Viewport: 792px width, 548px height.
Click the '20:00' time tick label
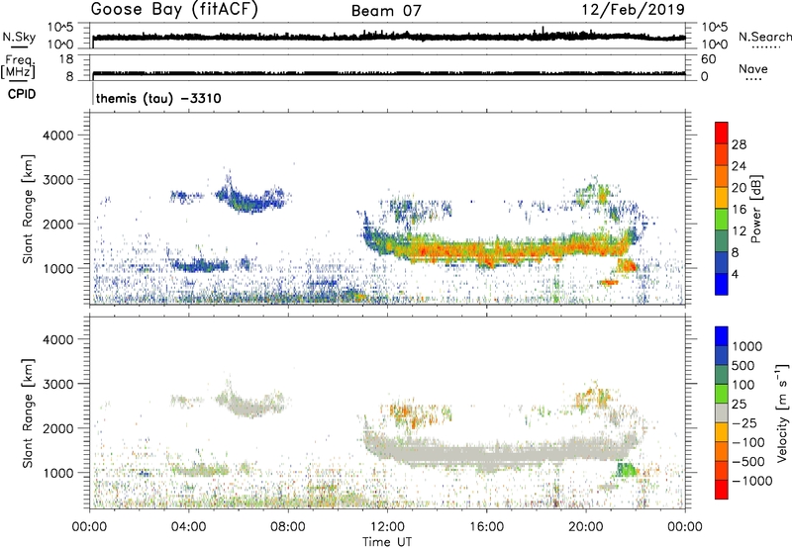tap(586, 527)
